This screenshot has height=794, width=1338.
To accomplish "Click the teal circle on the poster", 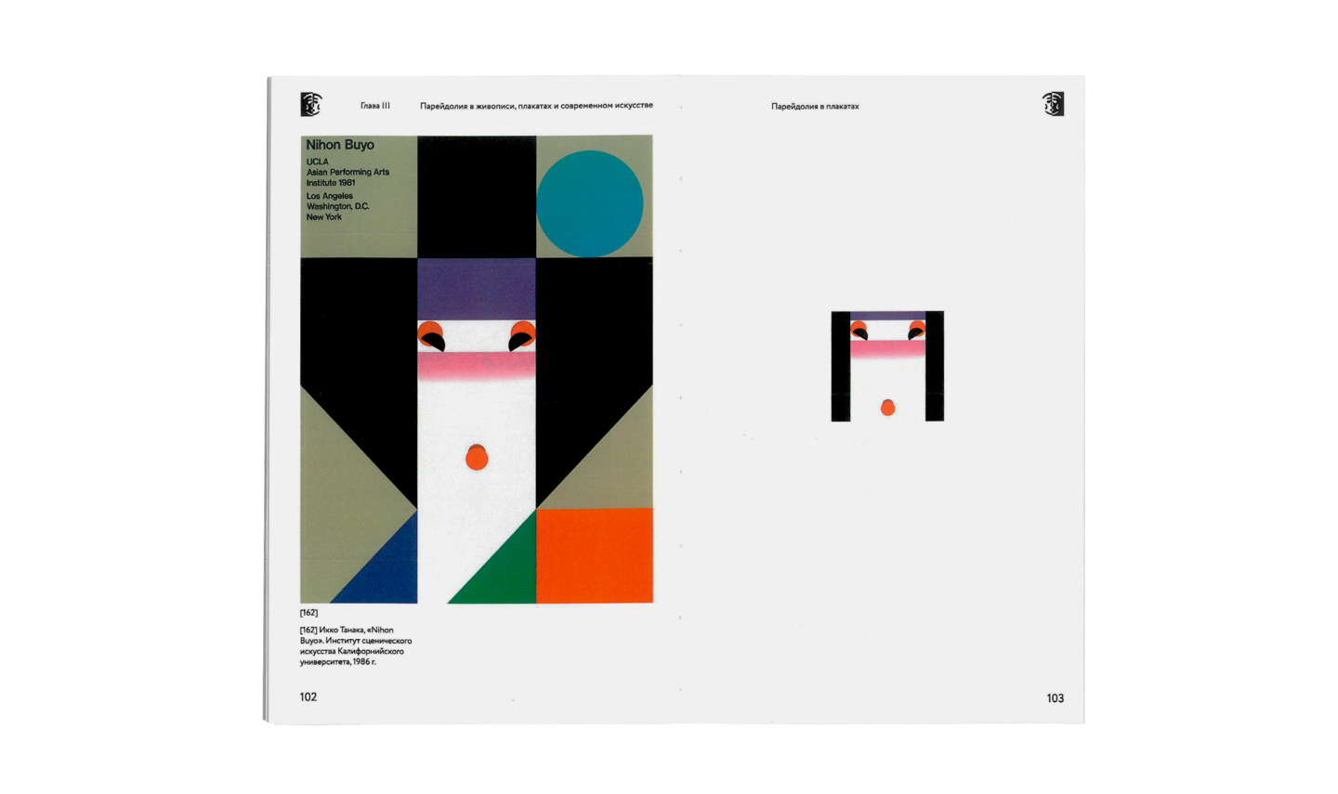I will pos(590,203).
